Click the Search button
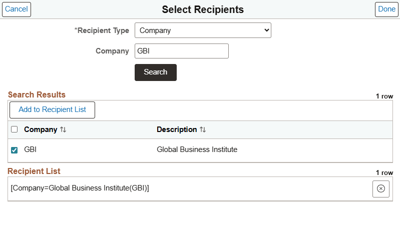The width and height of the screenshot is (400, 240). [156, 72]
